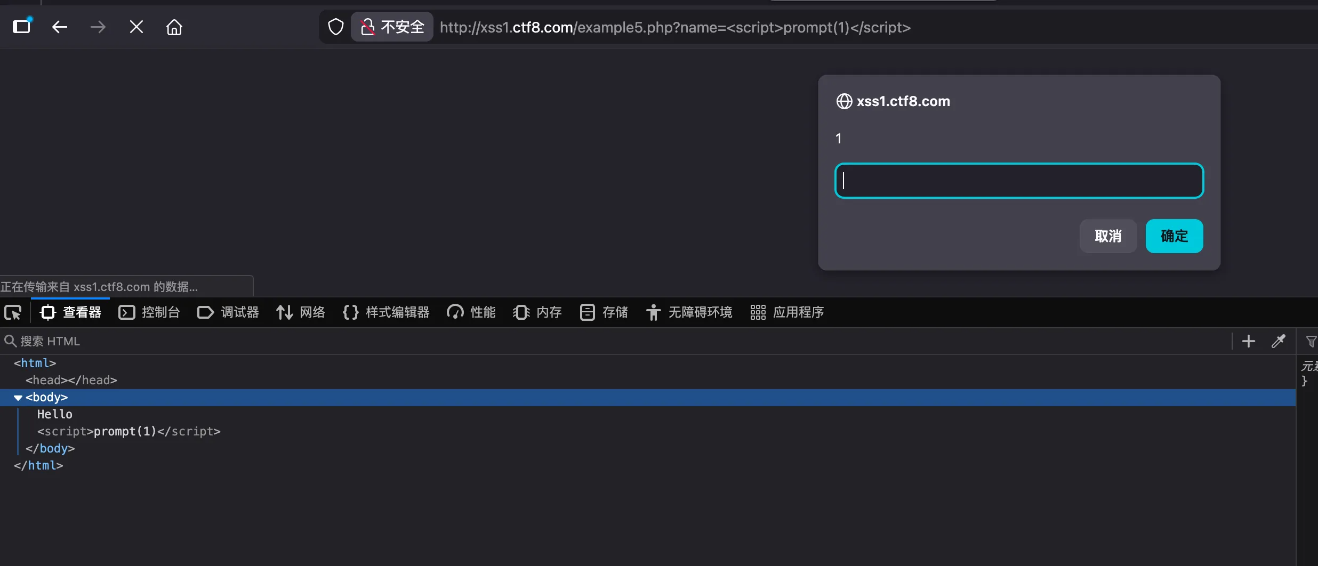Image resolution: width=1318 pixels, height=566 pixels.
Task: Add a new node with plus icon
Action: [x=1249, y=341]
